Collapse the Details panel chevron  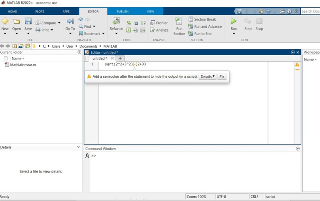tap(79, 147)
